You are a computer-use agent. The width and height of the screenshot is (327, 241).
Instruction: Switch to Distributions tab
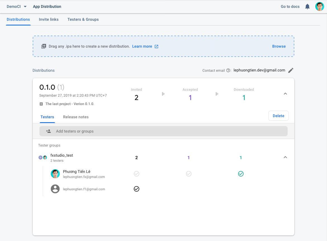[x=18, y=19]
